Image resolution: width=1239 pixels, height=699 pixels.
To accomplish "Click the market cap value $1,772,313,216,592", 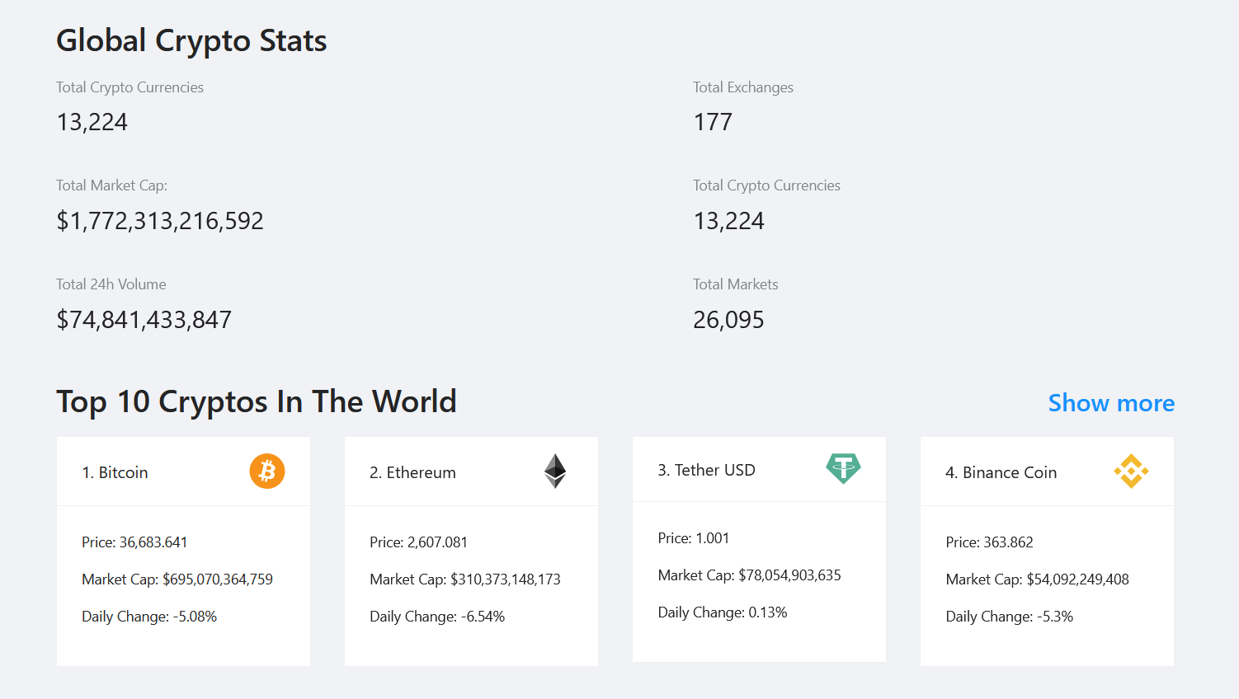I will coord(160,221).
